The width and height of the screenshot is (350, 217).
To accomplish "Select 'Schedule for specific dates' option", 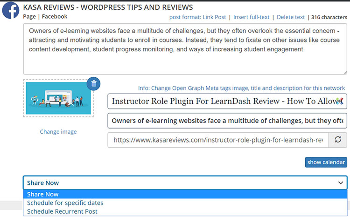I will coord(185,203).
